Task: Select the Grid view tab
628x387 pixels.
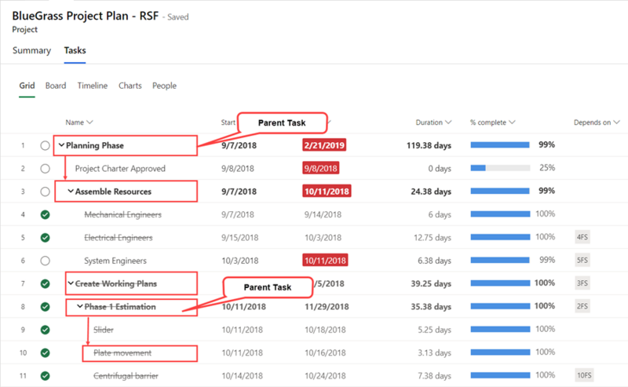Action: tap(27, 86)
